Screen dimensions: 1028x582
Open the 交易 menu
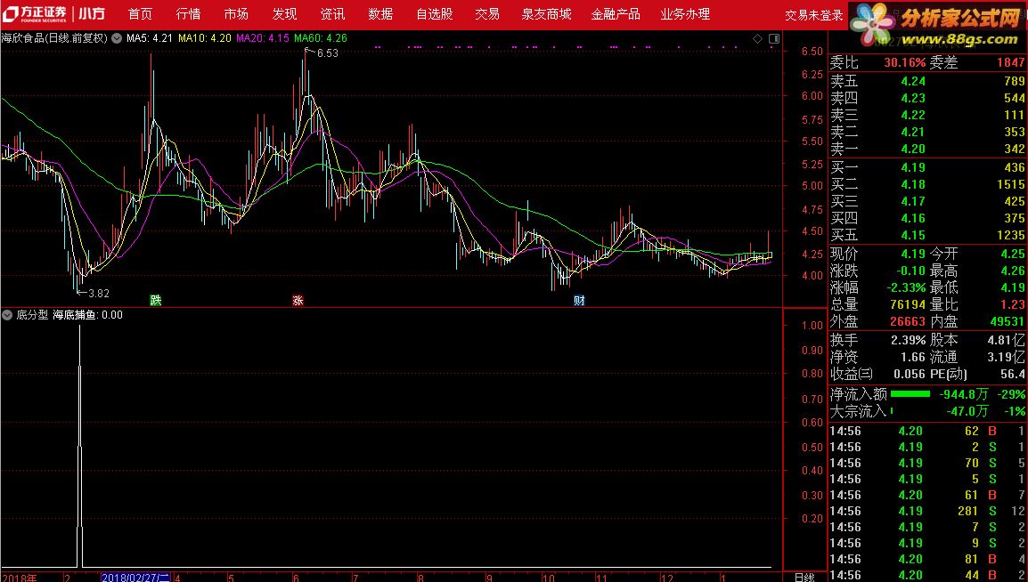tap(487, 13)
